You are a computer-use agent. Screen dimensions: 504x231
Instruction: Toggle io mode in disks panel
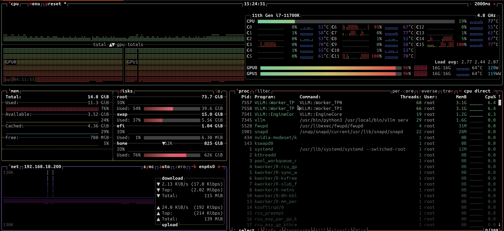pyautogui.click(x=218, y=91)
